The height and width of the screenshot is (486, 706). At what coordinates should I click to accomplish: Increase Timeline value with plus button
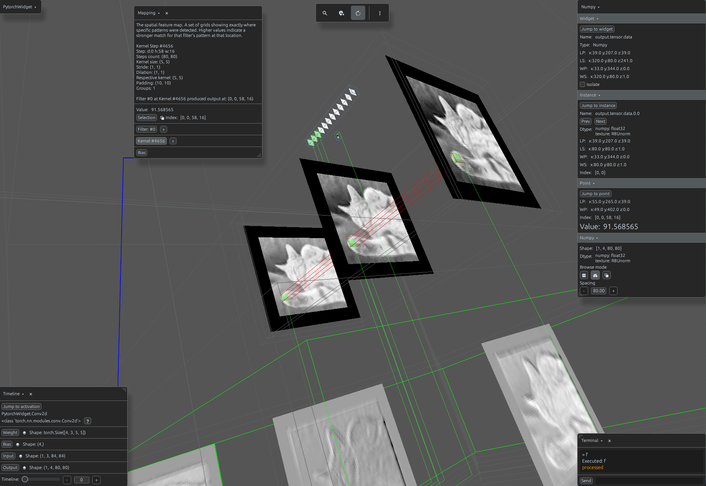coord(96,480)
